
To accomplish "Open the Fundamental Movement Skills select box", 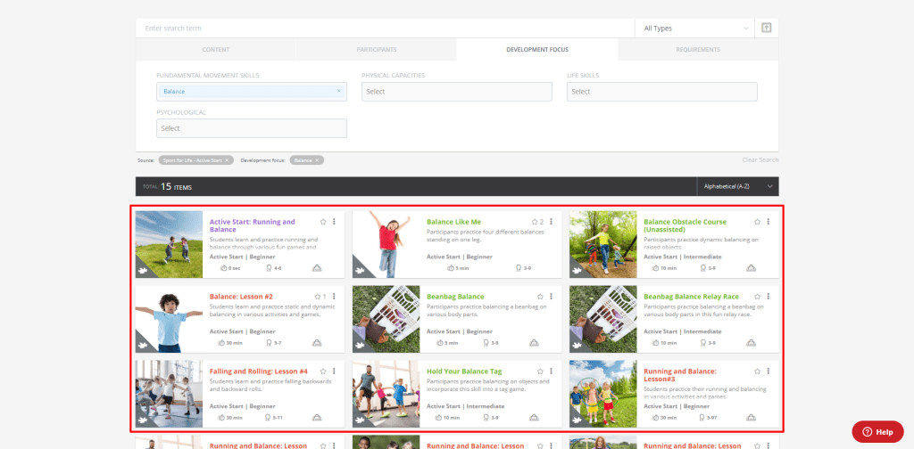I will (x=251, y=91).
